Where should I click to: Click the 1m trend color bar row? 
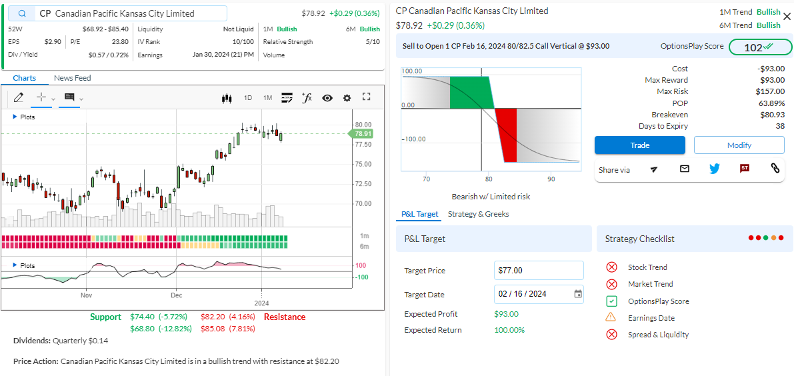point(144,239)
